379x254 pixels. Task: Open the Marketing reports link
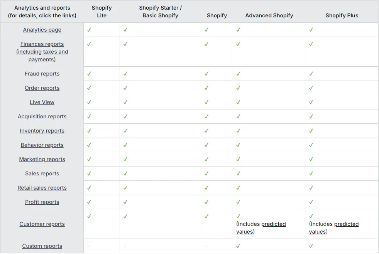(x=42, y=159)
